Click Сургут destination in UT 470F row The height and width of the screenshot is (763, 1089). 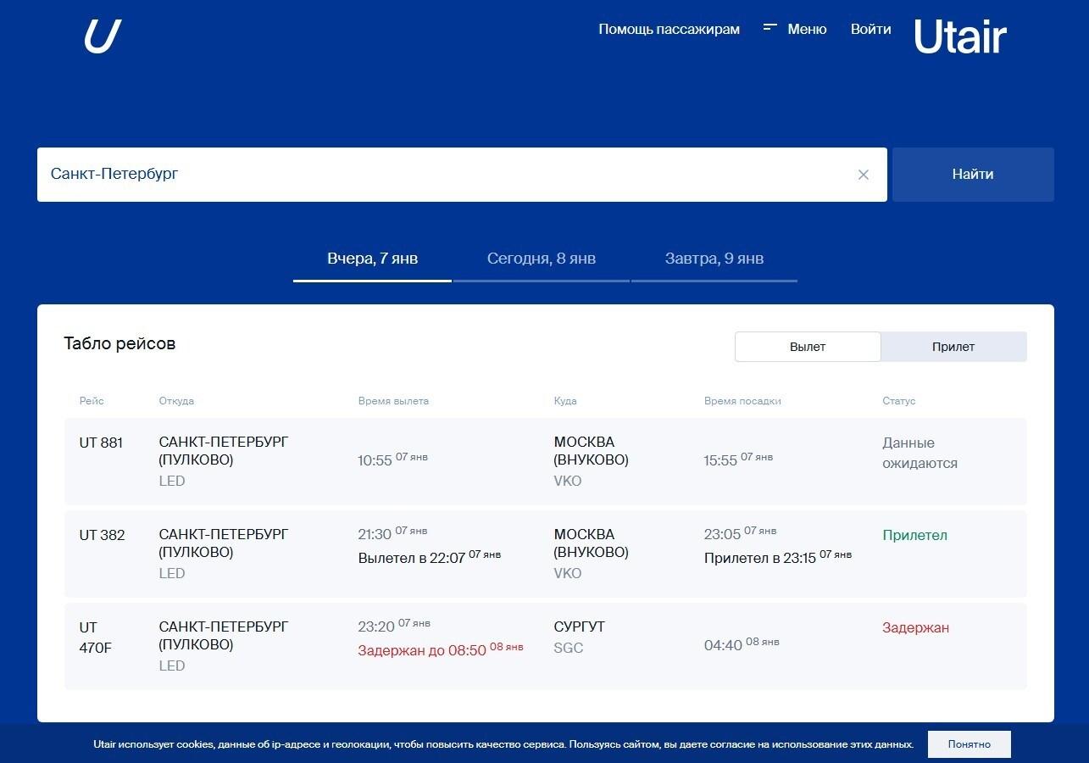[x=579, y=627]
